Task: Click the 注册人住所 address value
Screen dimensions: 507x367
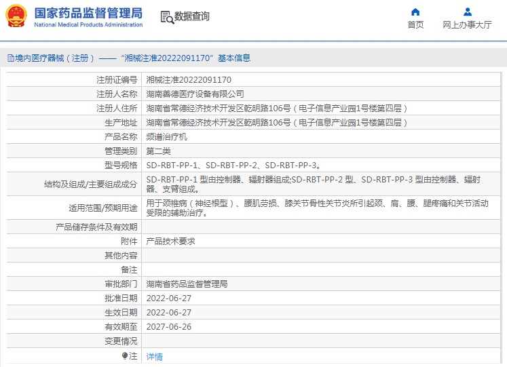Action: click(276, 109)
